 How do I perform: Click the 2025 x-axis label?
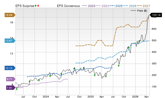coord(90,96)
